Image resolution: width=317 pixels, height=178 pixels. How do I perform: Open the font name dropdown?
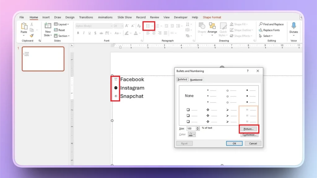(112, 26)
